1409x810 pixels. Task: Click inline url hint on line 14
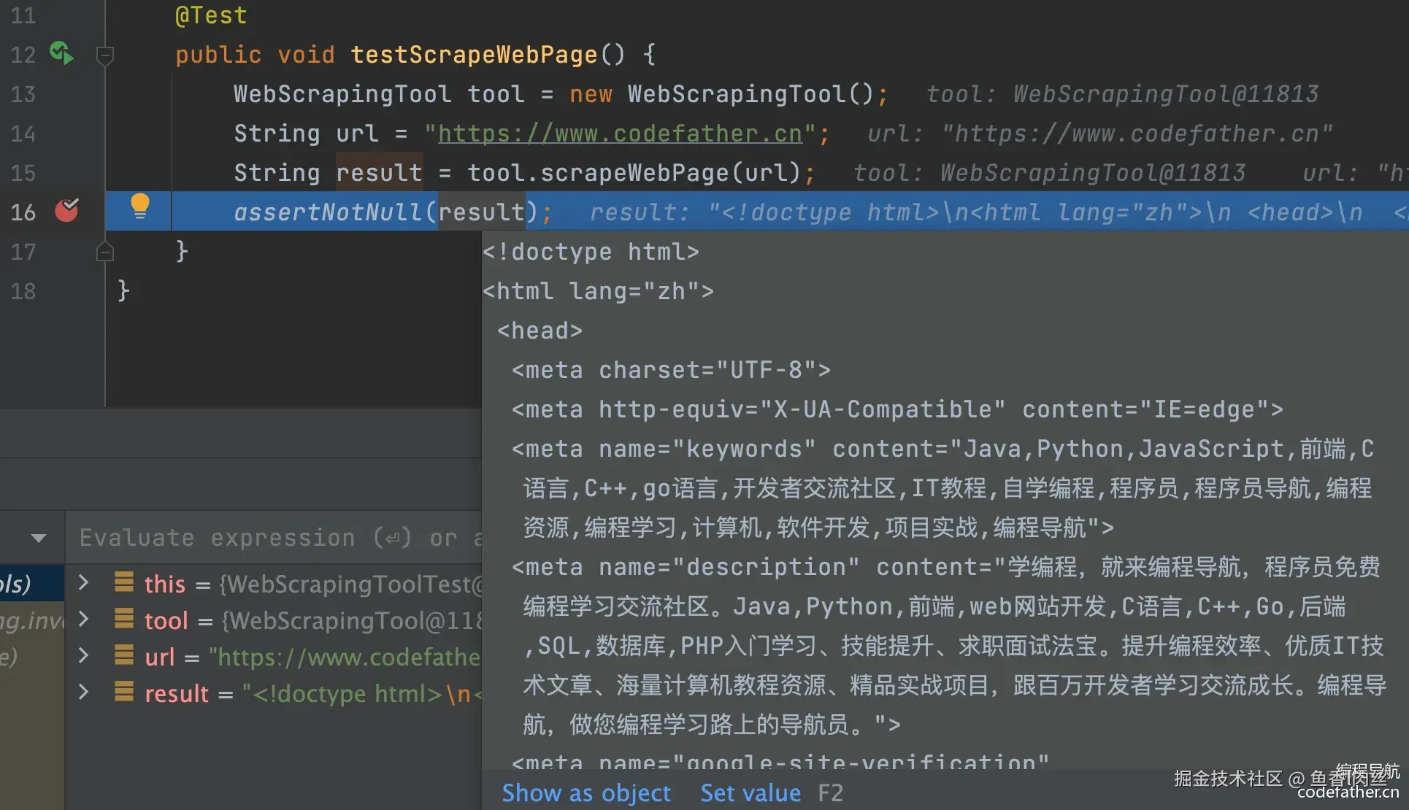pyautogui.click(x=1099, y=134)
